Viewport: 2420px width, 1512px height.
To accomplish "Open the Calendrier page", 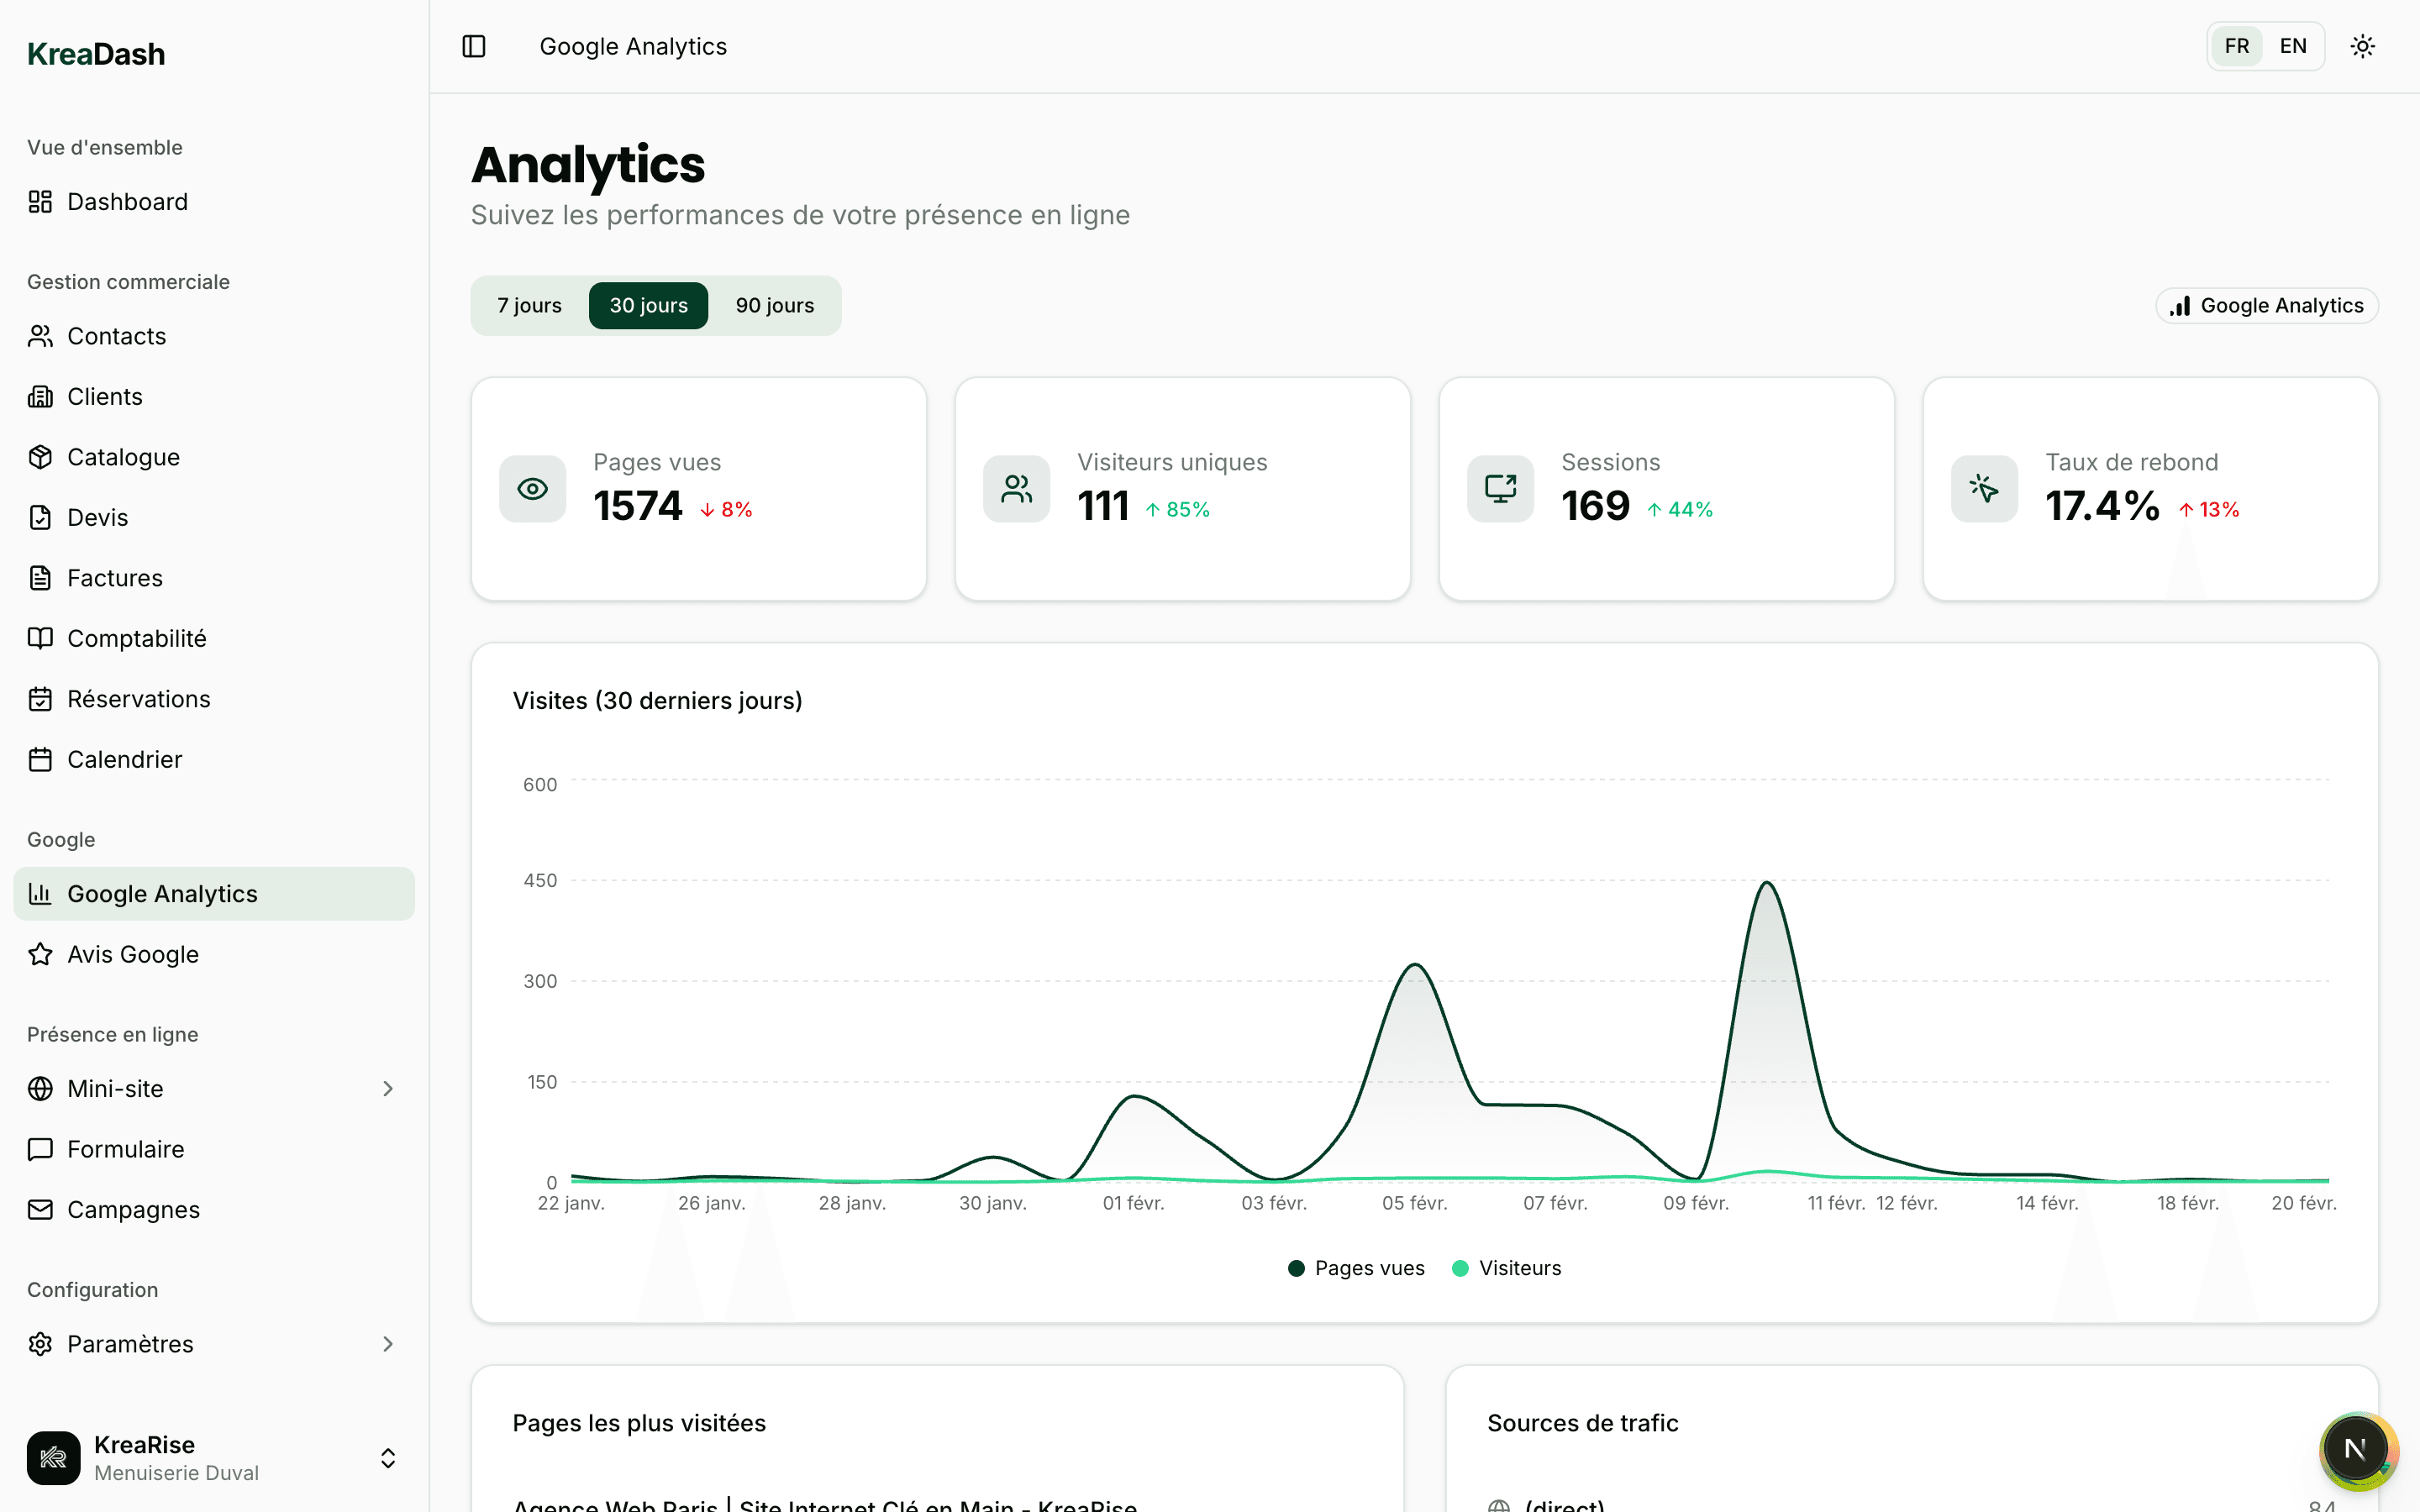I will point(124,759).
